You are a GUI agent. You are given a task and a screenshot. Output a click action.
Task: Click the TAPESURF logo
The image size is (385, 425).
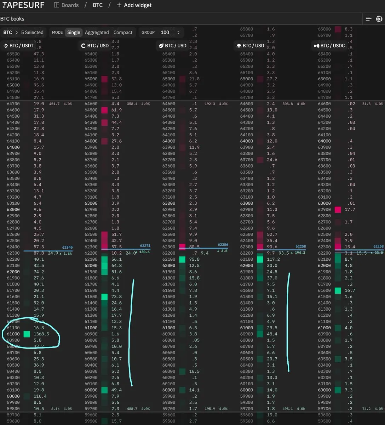[x=24, y=5]
